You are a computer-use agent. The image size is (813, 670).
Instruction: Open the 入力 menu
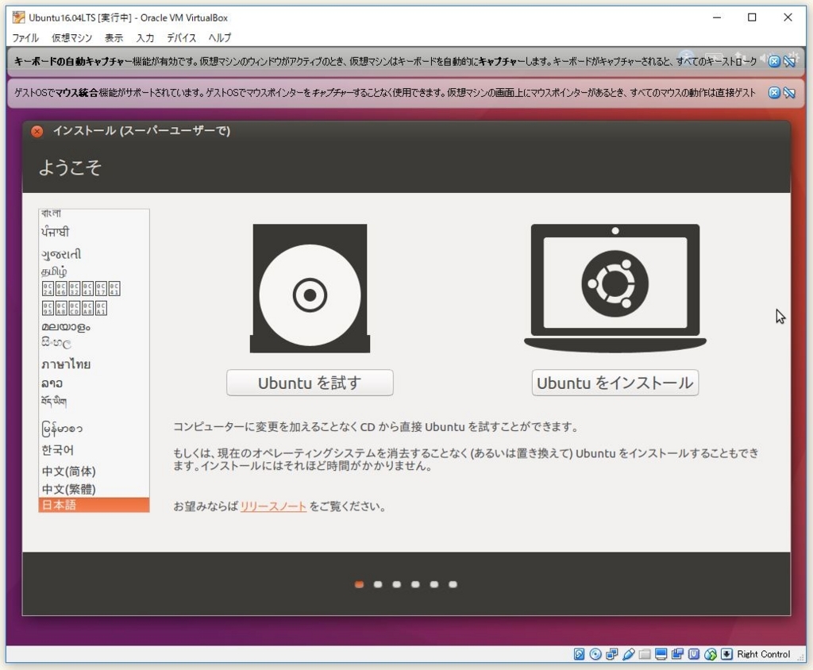coord(144,38)
